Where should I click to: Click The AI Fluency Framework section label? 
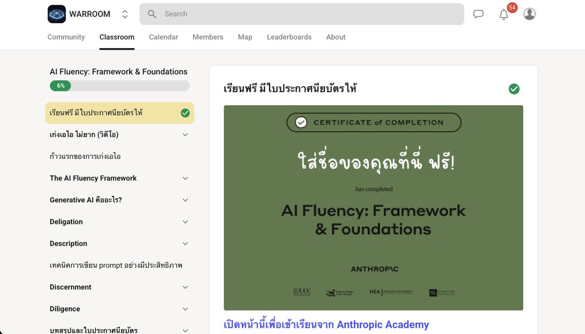click(x=93, y=178)
